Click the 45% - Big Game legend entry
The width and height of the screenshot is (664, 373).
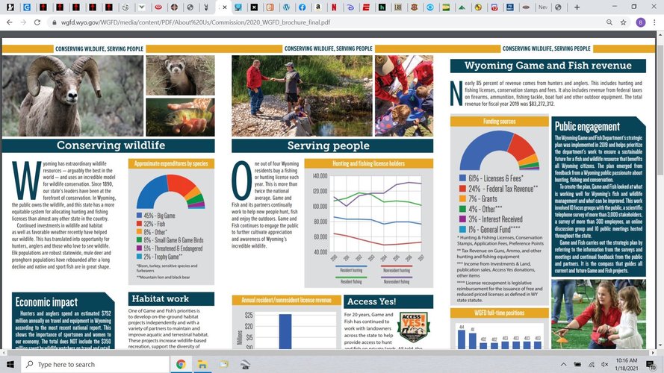coord(156,216)
